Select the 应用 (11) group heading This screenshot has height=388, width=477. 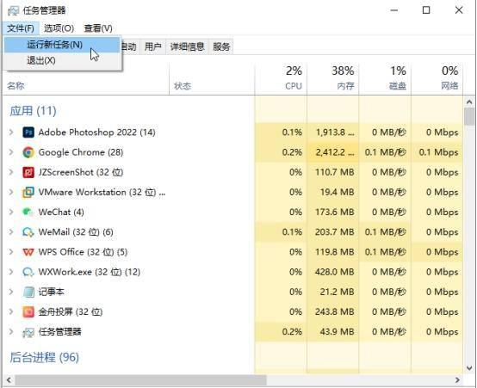(x=33, y=111)
